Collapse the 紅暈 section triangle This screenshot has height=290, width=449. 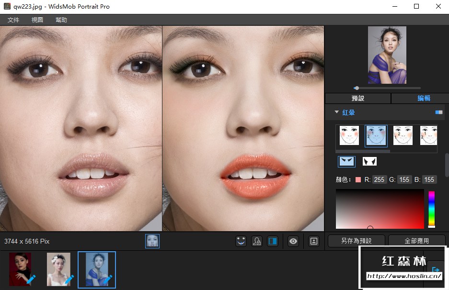337,112
